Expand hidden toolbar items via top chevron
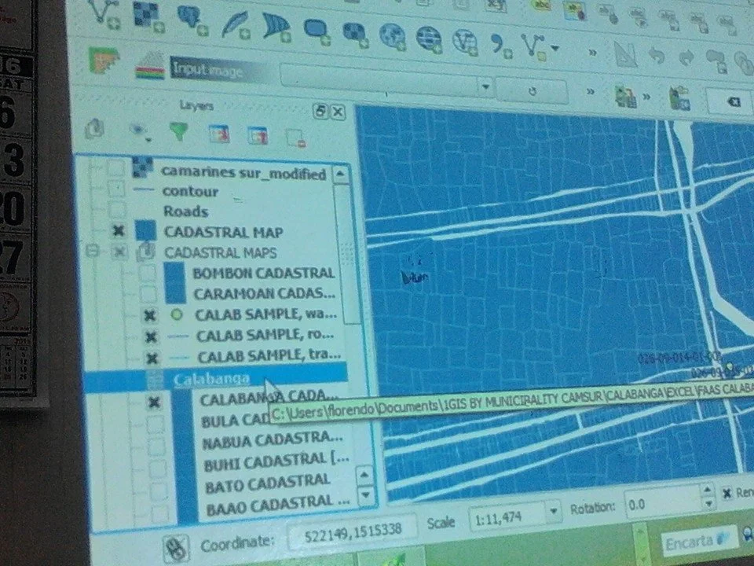 pos(592,53)
